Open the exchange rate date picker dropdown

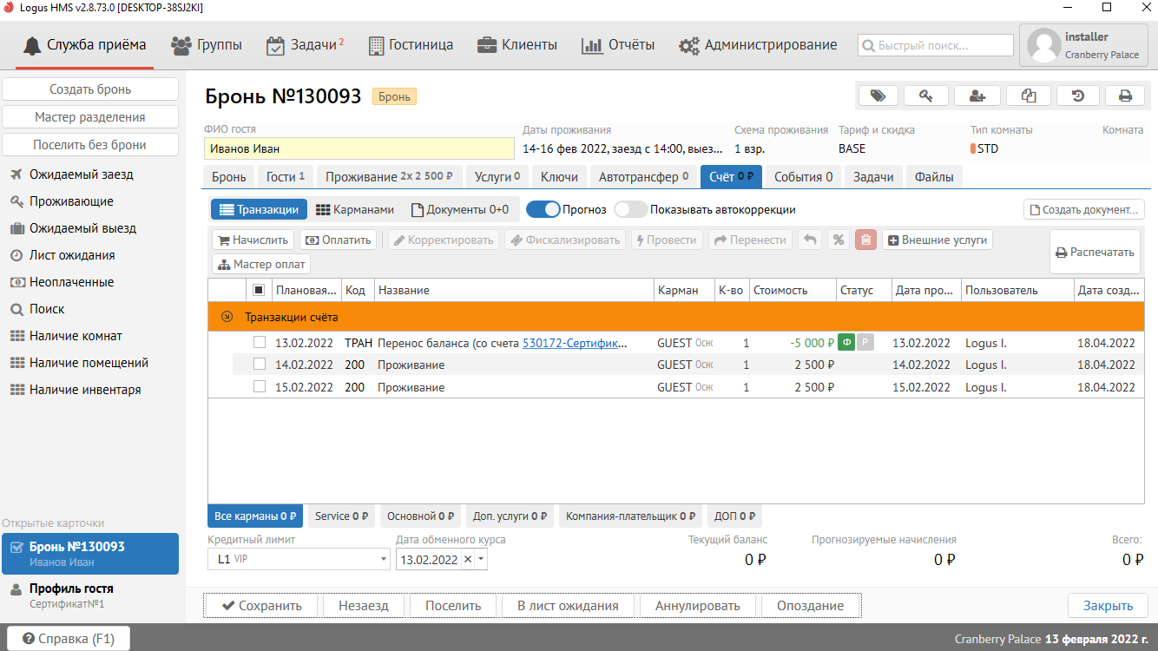(x=482, y=560)
